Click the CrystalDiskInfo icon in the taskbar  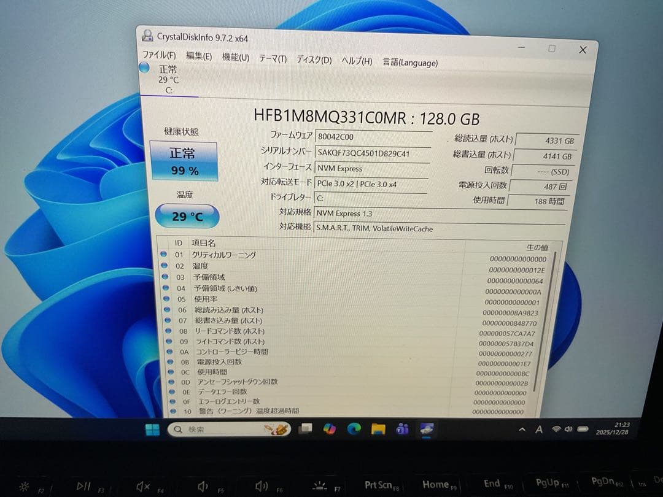(426, 430)
